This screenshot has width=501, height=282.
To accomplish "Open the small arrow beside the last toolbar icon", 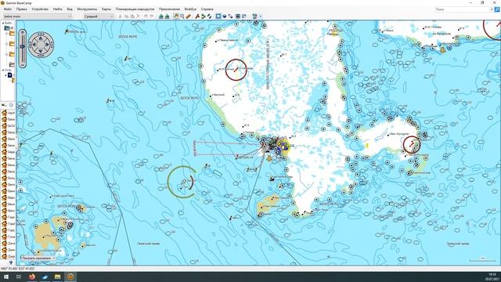I will [x=261, y=16].
